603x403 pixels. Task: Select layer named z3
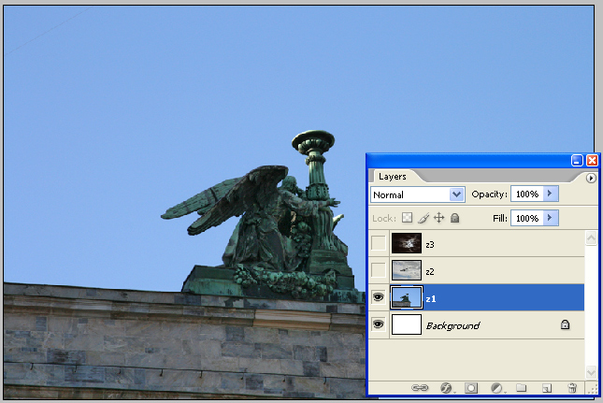click(430, 245)
